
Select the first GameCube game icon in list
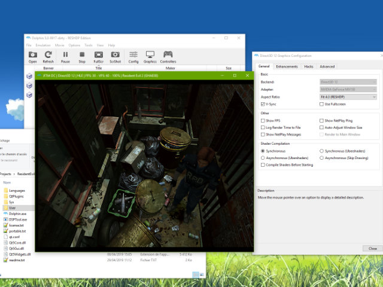29,76
